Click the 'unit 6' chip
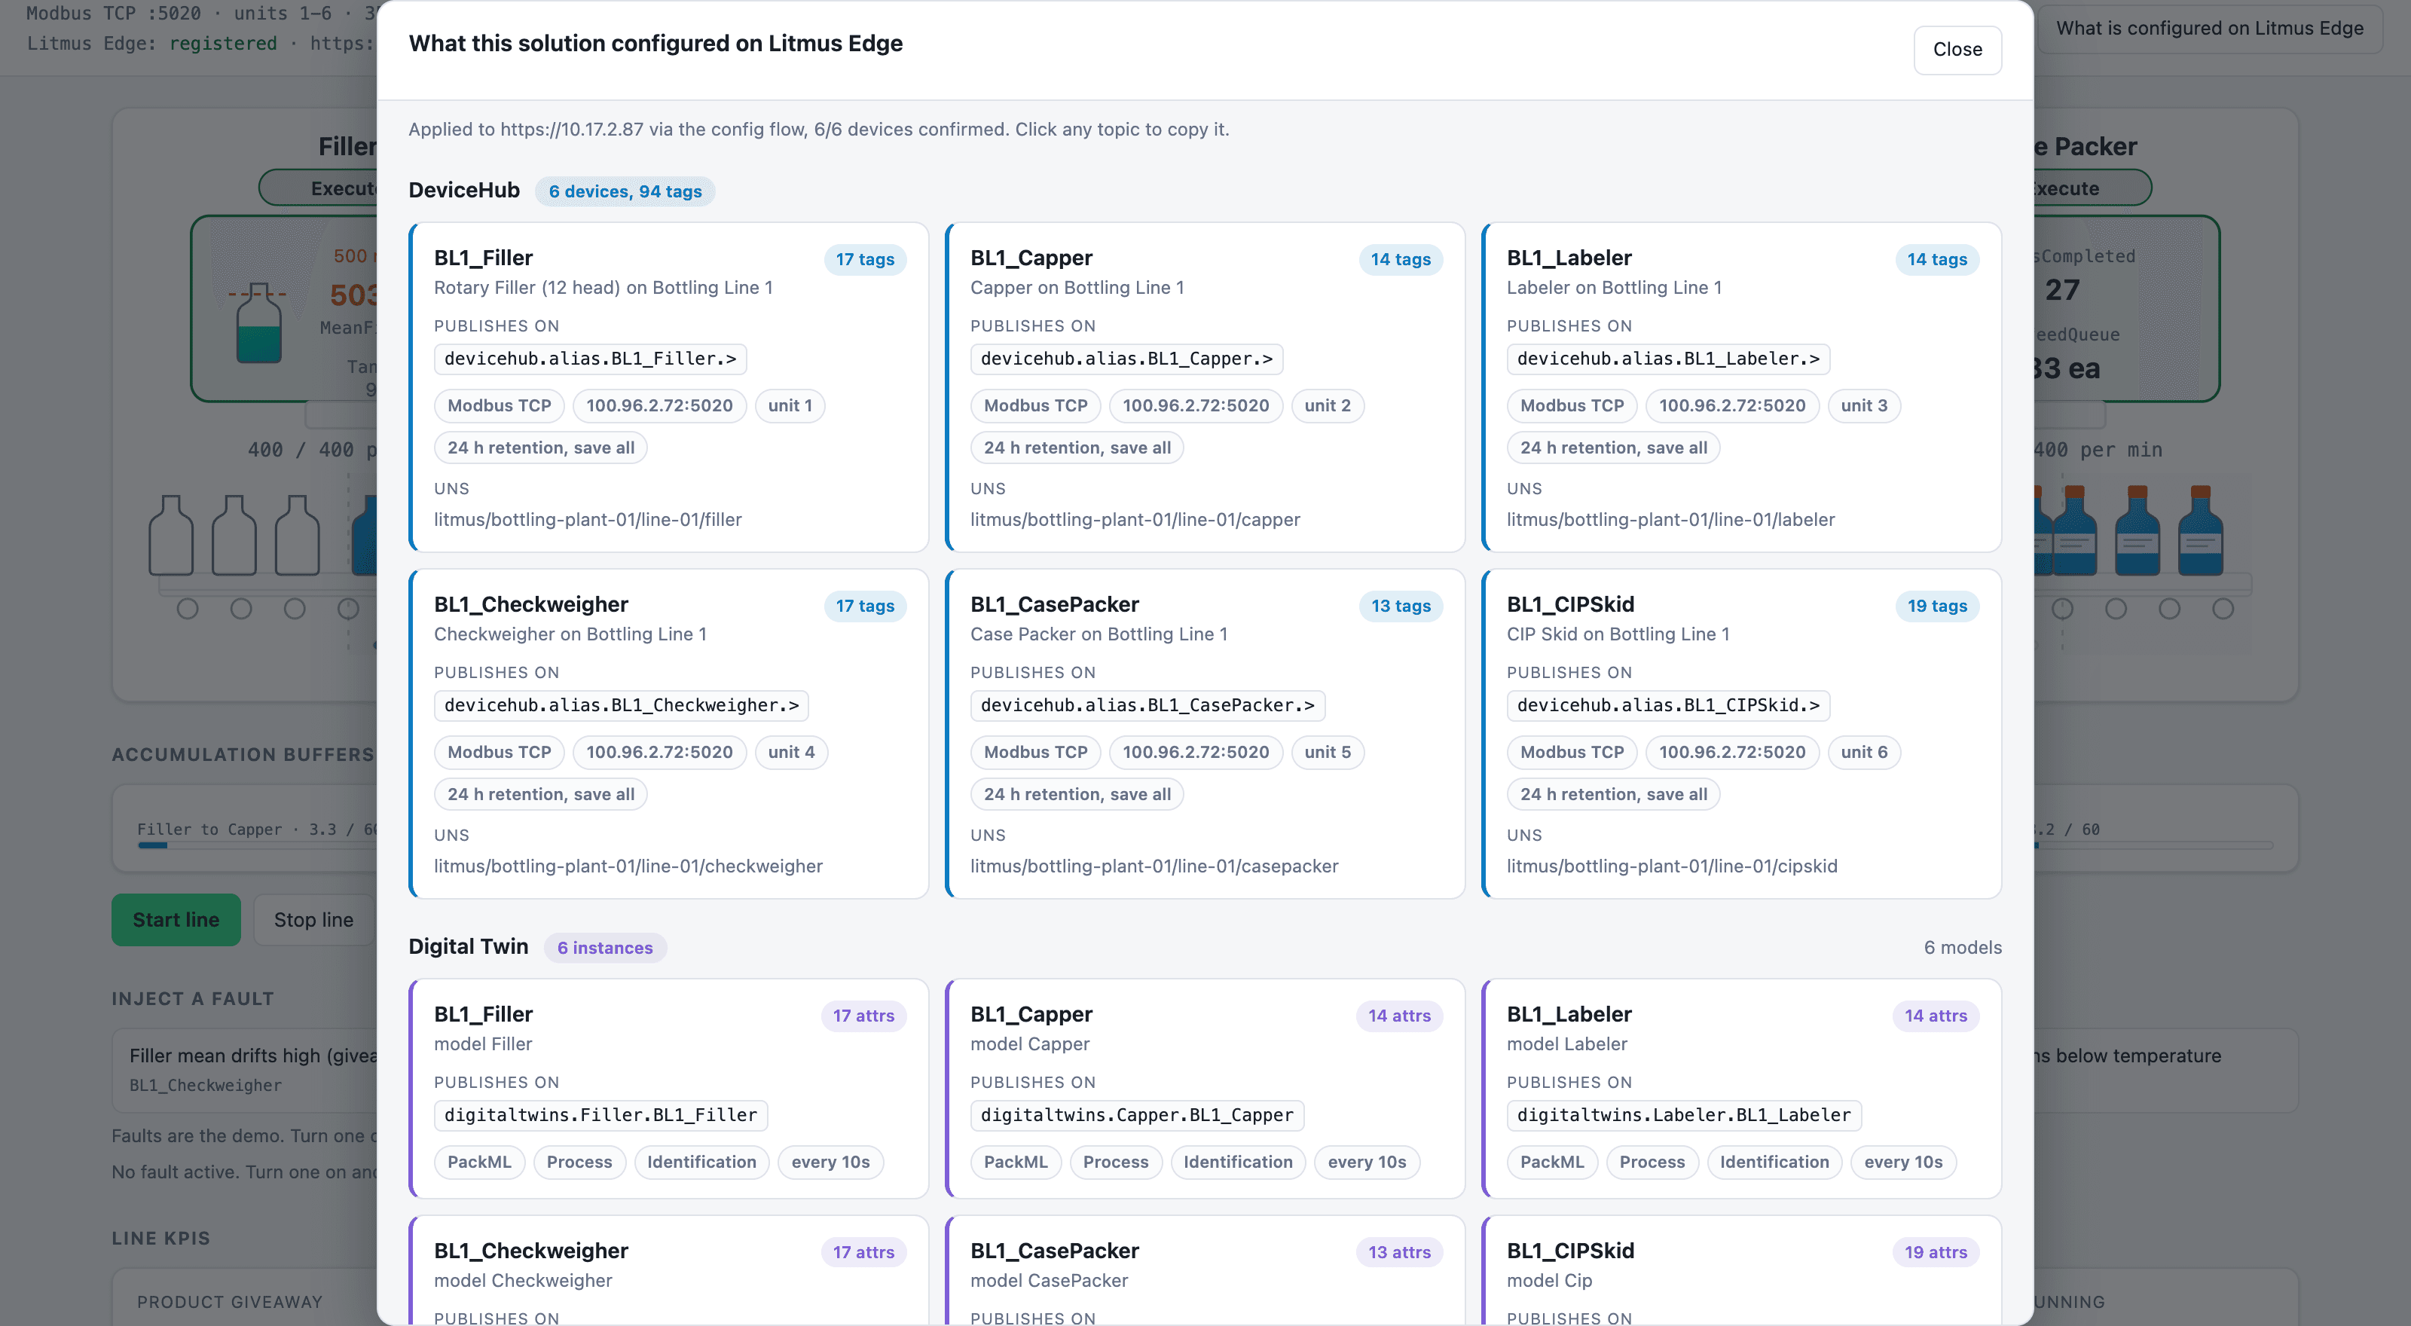 [1863, 753]
